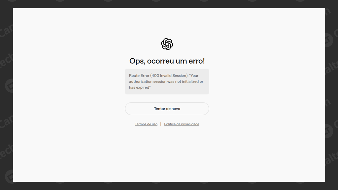The height and width of the screenshot is (190, 338).
Task: Select the 'Ops, ocorreu um erro!' heading
Action: click(167, 61)
